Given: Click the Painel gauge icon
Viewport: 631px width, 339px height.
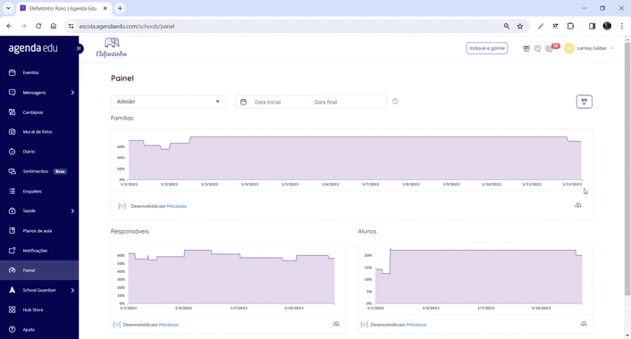Looking at the screenshot, I should tap(13, 270).
